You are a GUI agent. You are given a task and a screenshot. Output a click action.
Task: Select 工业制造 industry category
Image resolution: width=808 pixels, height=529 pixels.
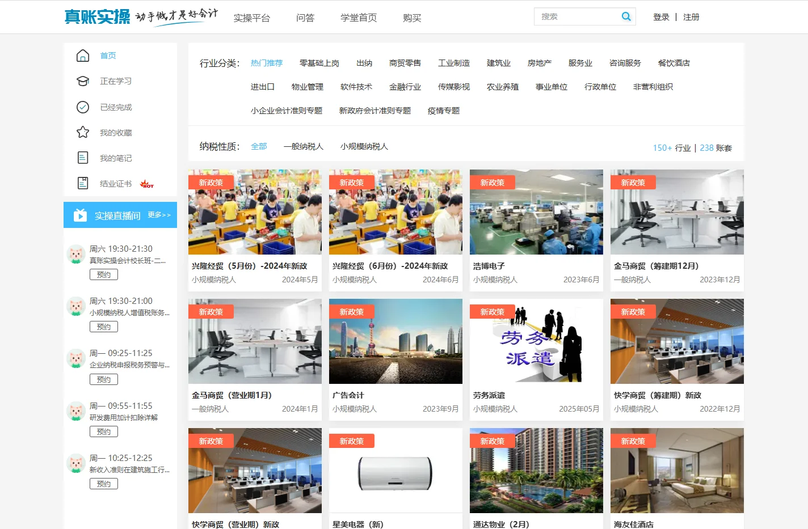[454, 63]
